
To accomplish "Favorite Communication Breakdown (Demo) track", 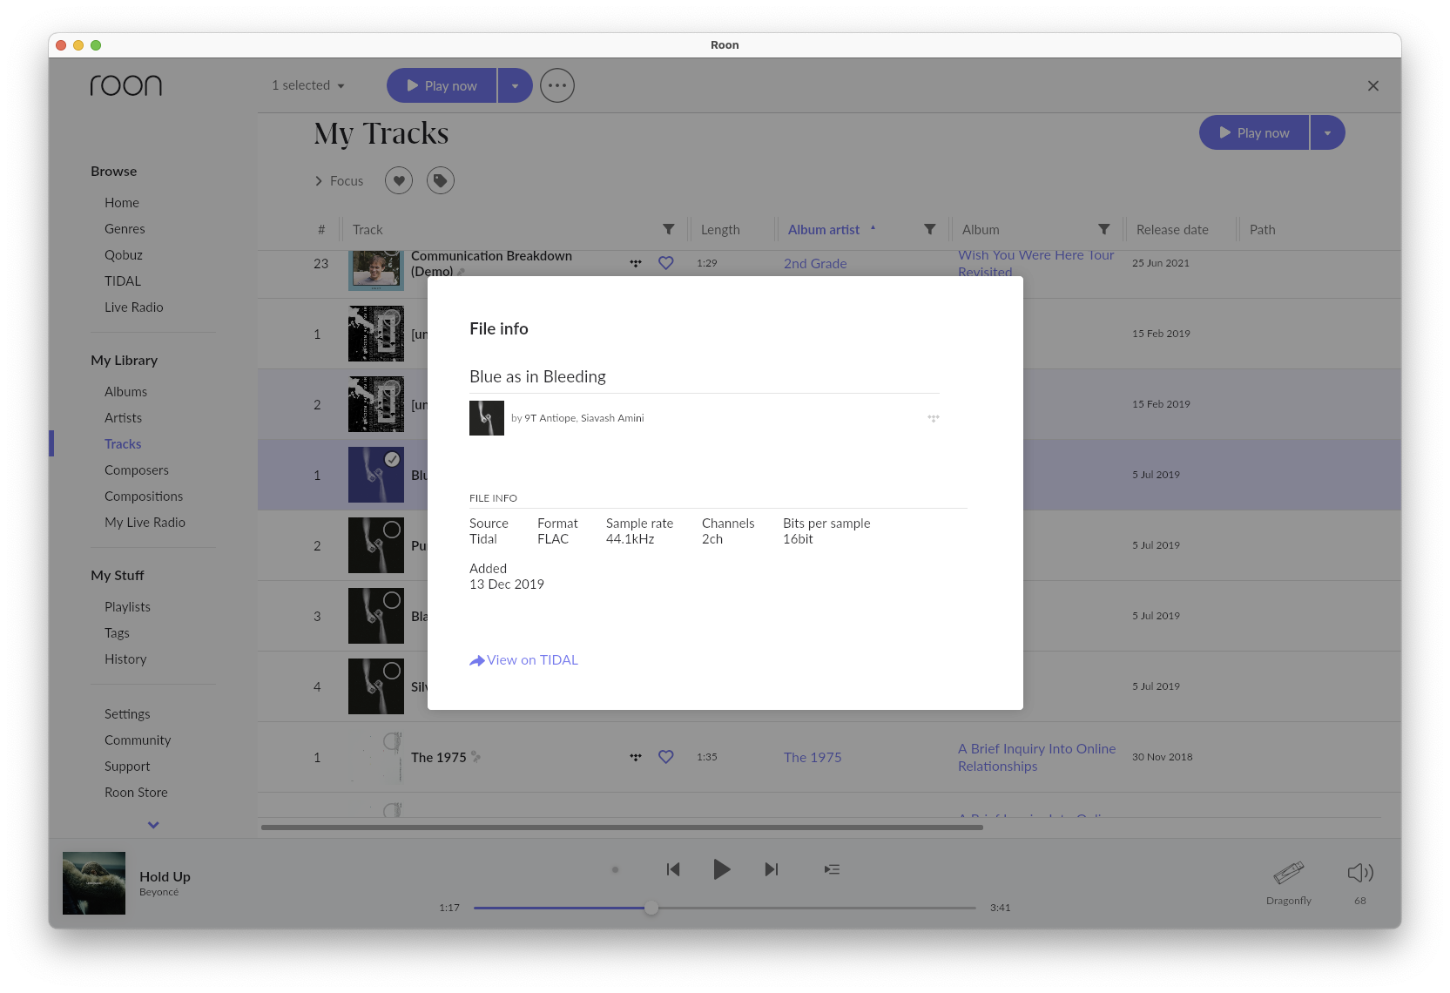I will pos(666,262).
